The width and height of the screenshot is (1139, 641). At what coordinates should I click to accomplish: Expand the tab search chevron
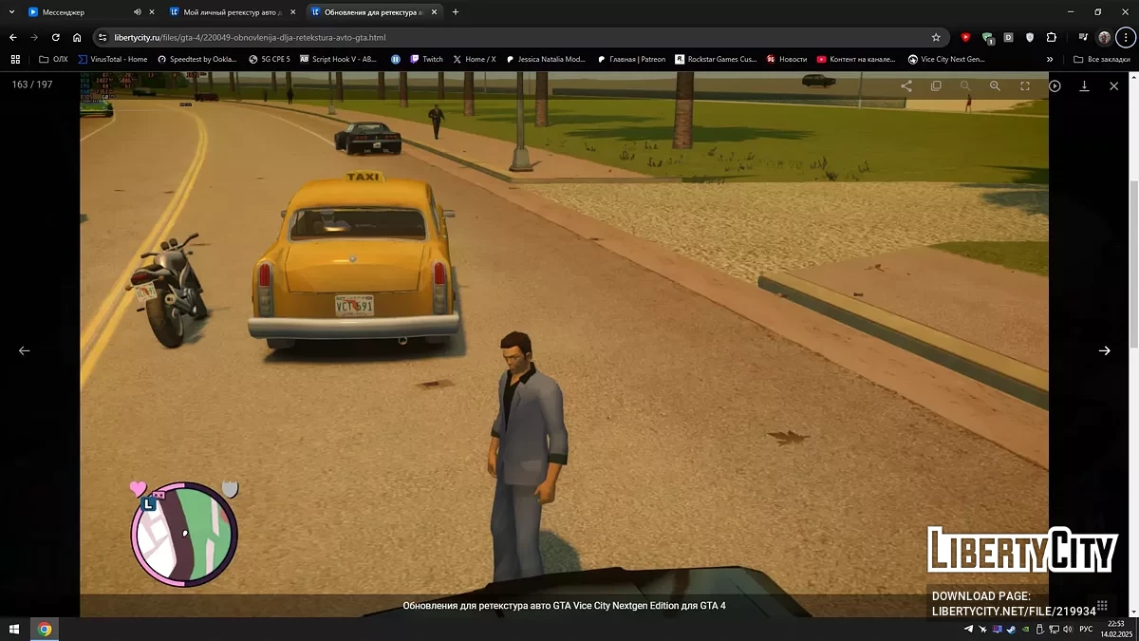tap(10, 12)
